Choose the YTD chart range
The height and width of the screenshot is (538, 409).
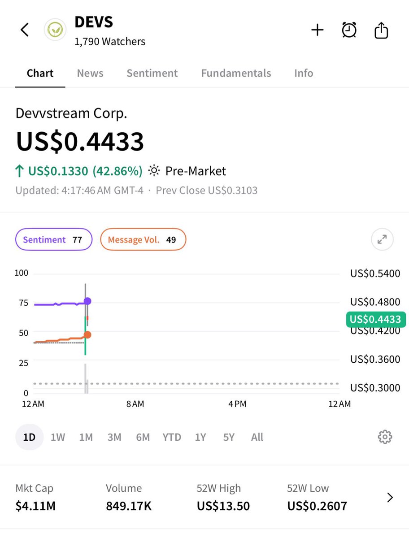coord(172,437)
